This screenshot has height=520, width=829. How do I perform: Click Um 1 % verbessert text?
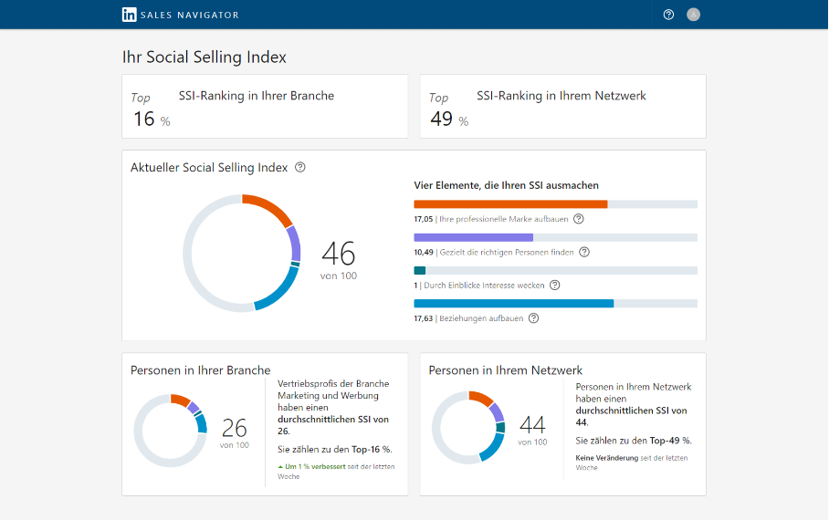[x=315, y=466]
